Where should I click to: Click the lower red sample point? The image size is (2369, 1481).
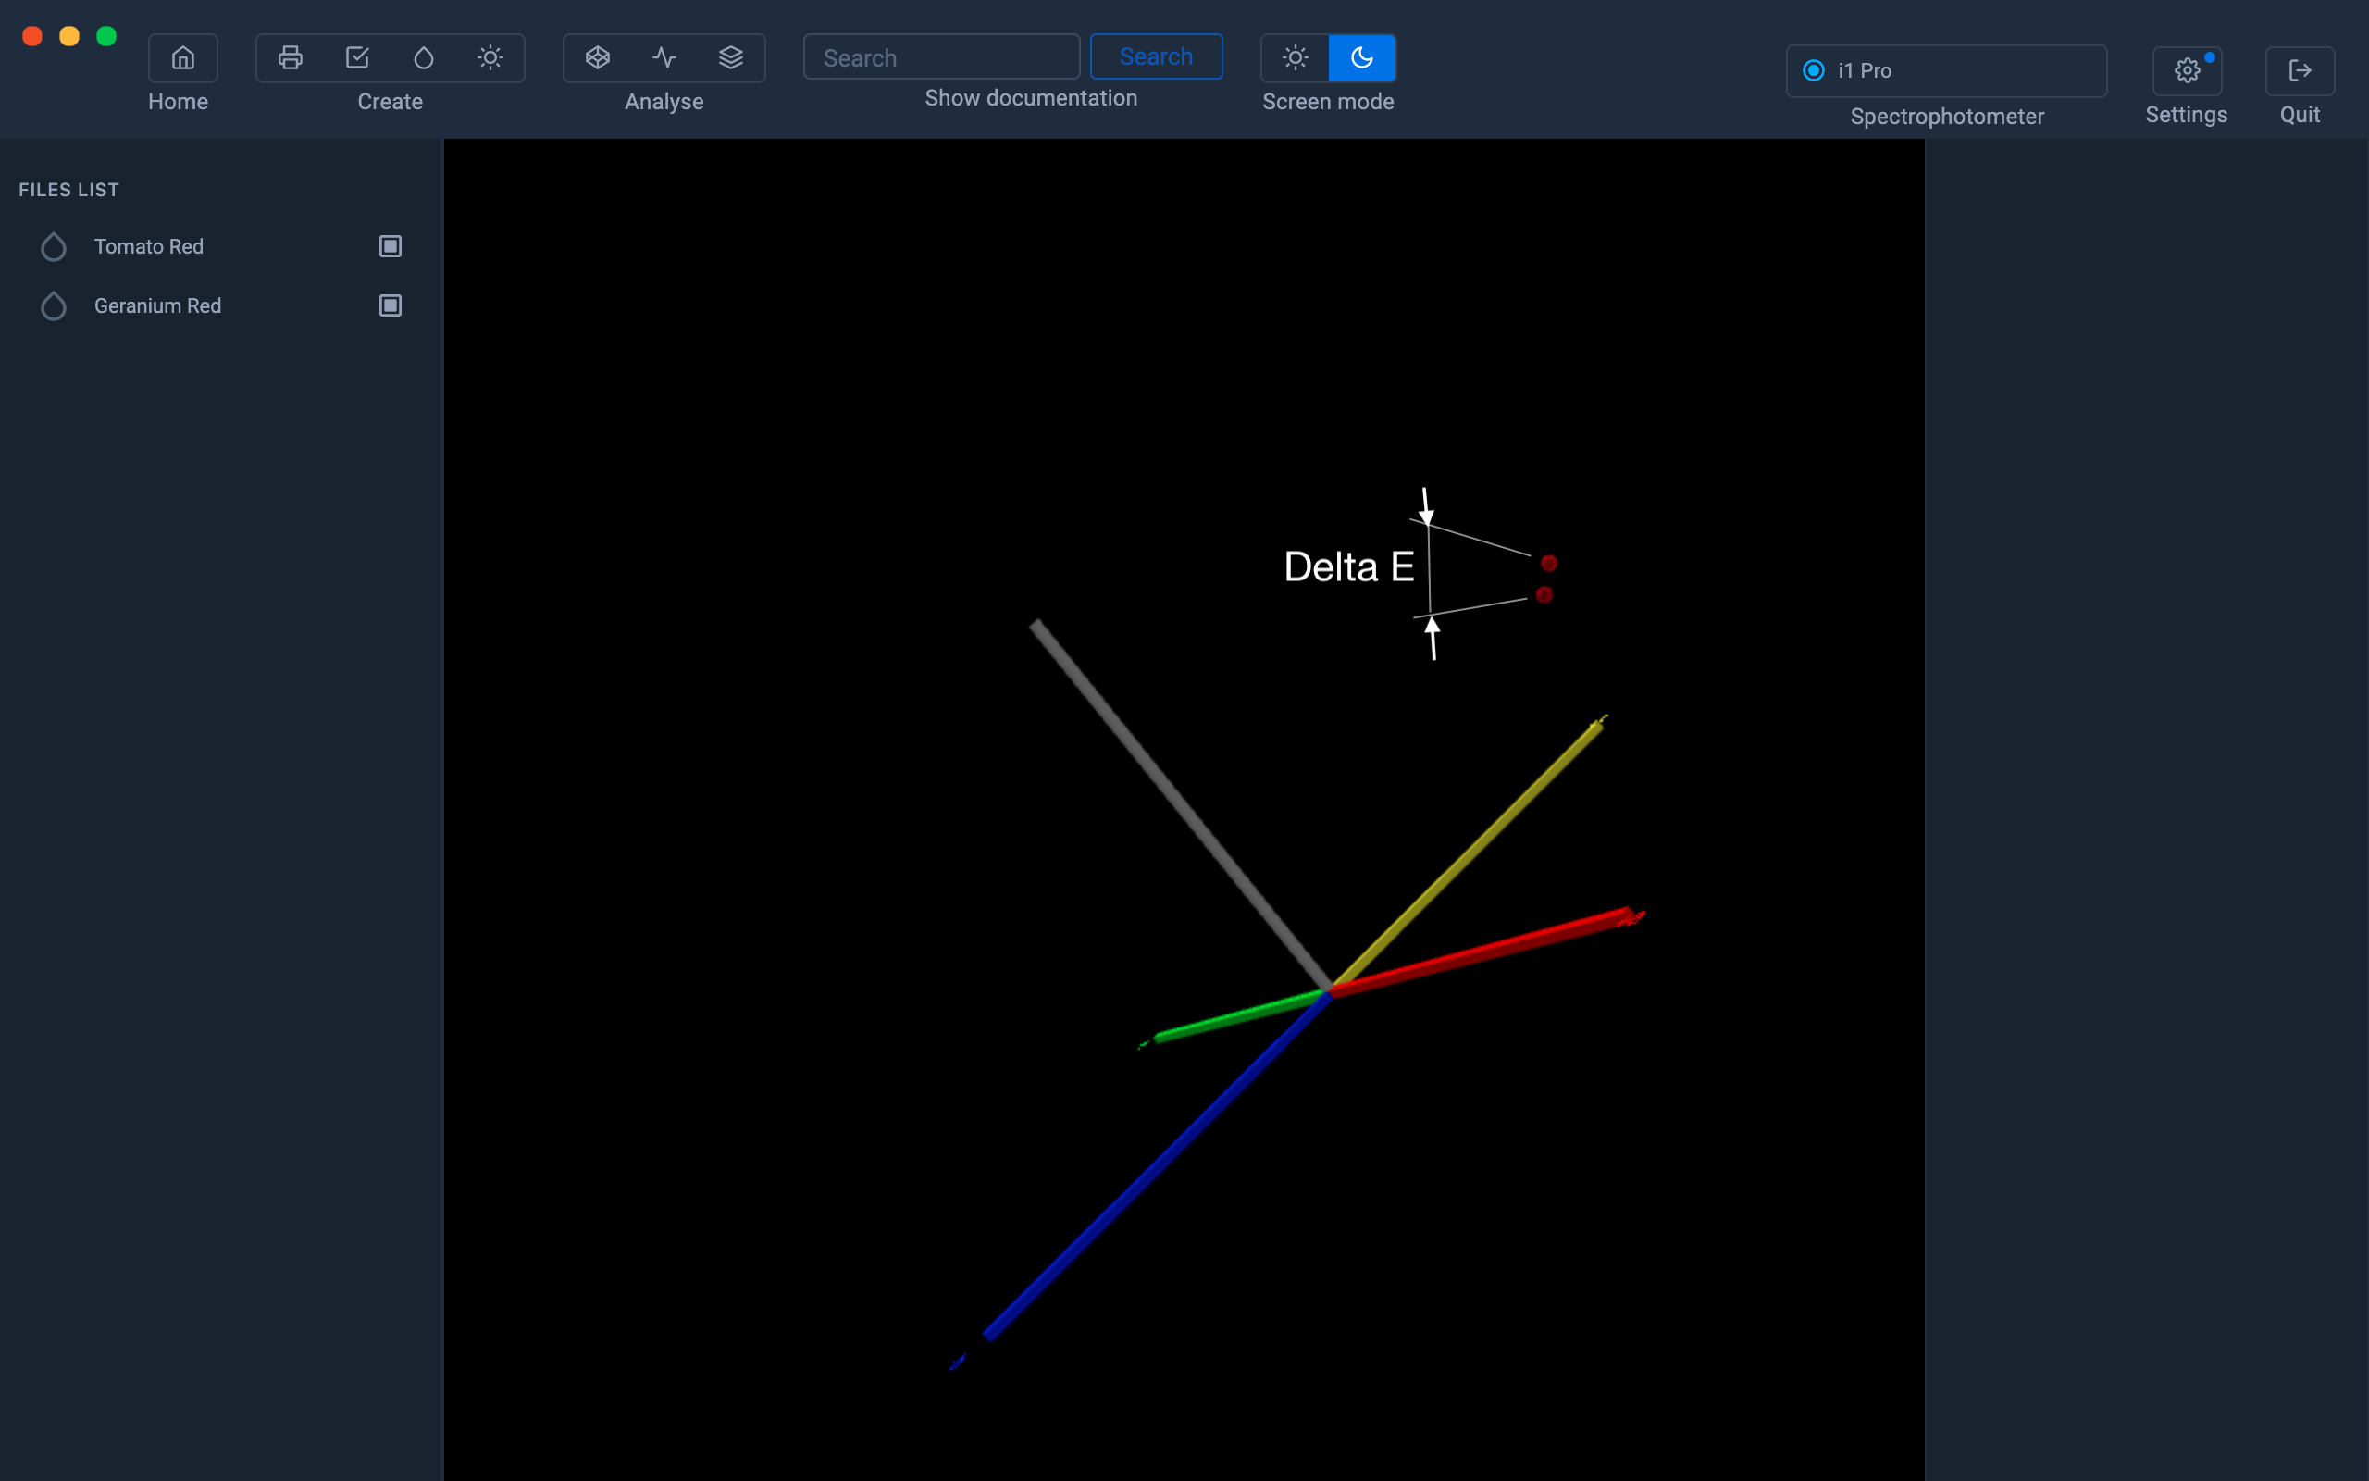tap(1544, 594)
